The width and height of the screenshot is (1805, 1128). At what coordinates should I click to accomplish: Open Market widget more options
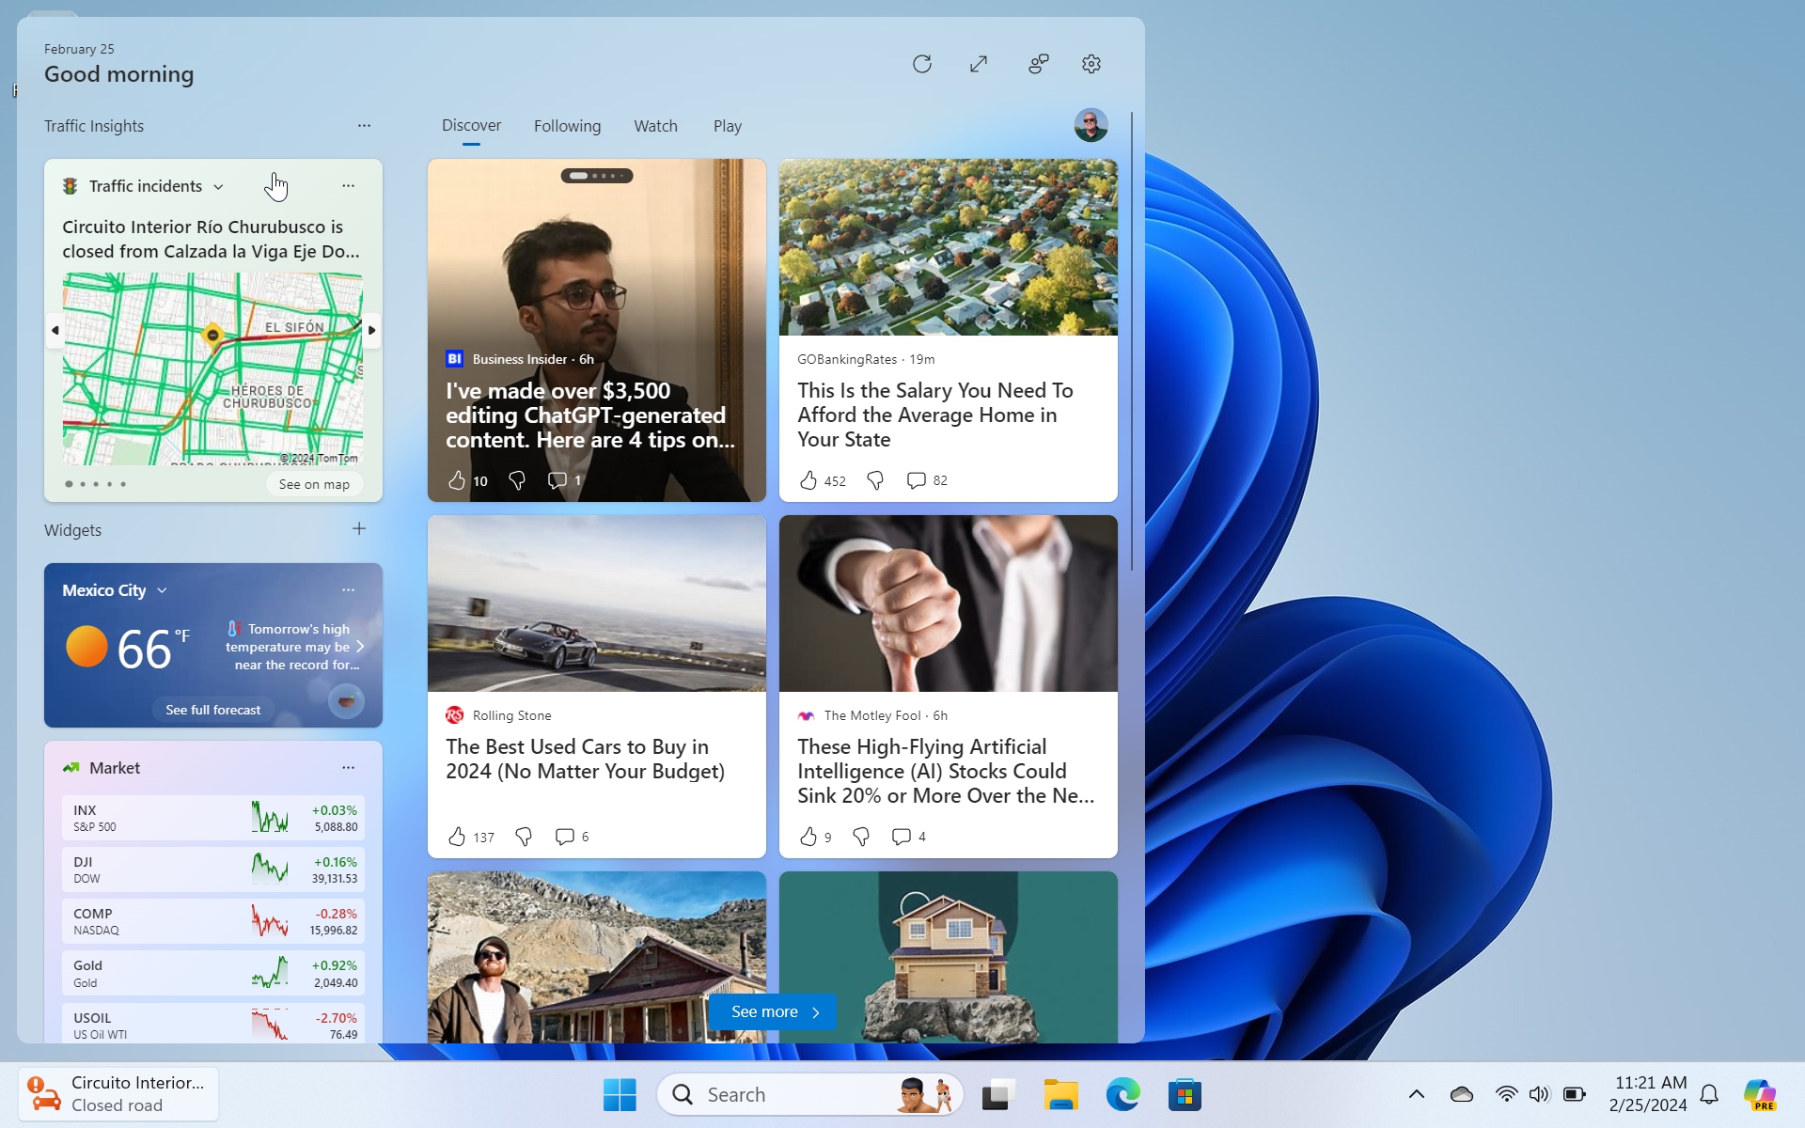[x=349, y=767]
